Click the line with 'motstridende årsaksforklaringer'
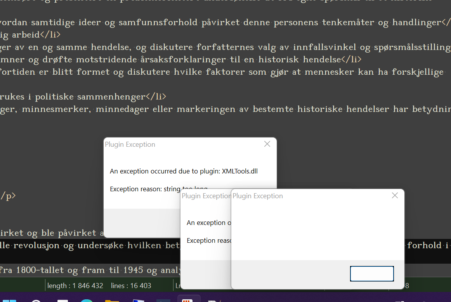Screen dimensions: 451x302 (x=180, y=59)
